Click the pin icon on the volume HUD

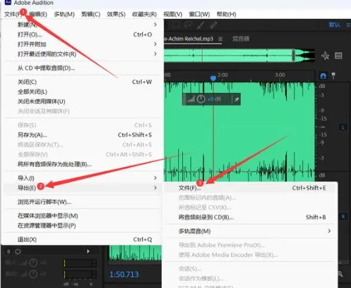click(237, 99)
